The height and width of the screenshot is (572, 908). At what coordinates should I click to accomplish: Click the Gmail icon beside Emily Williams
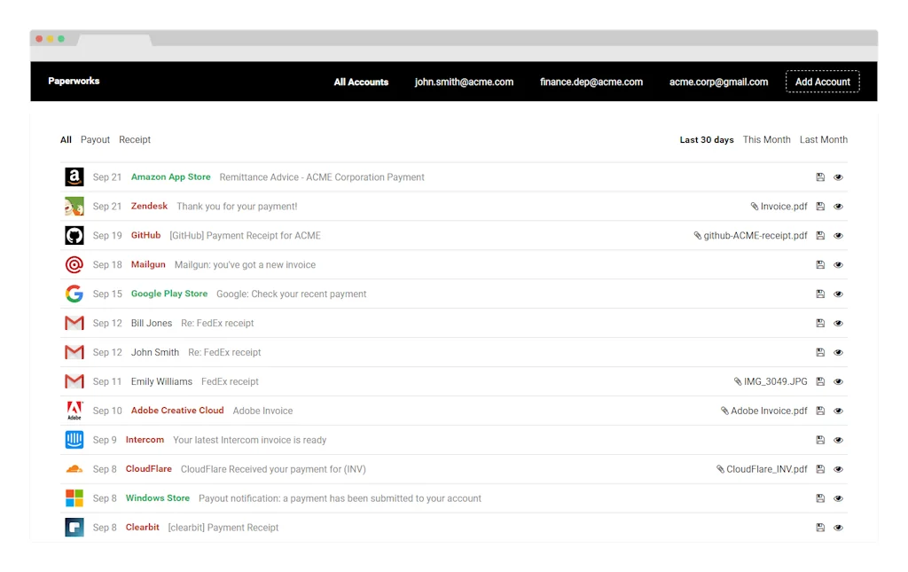click(x=74, y=380)
